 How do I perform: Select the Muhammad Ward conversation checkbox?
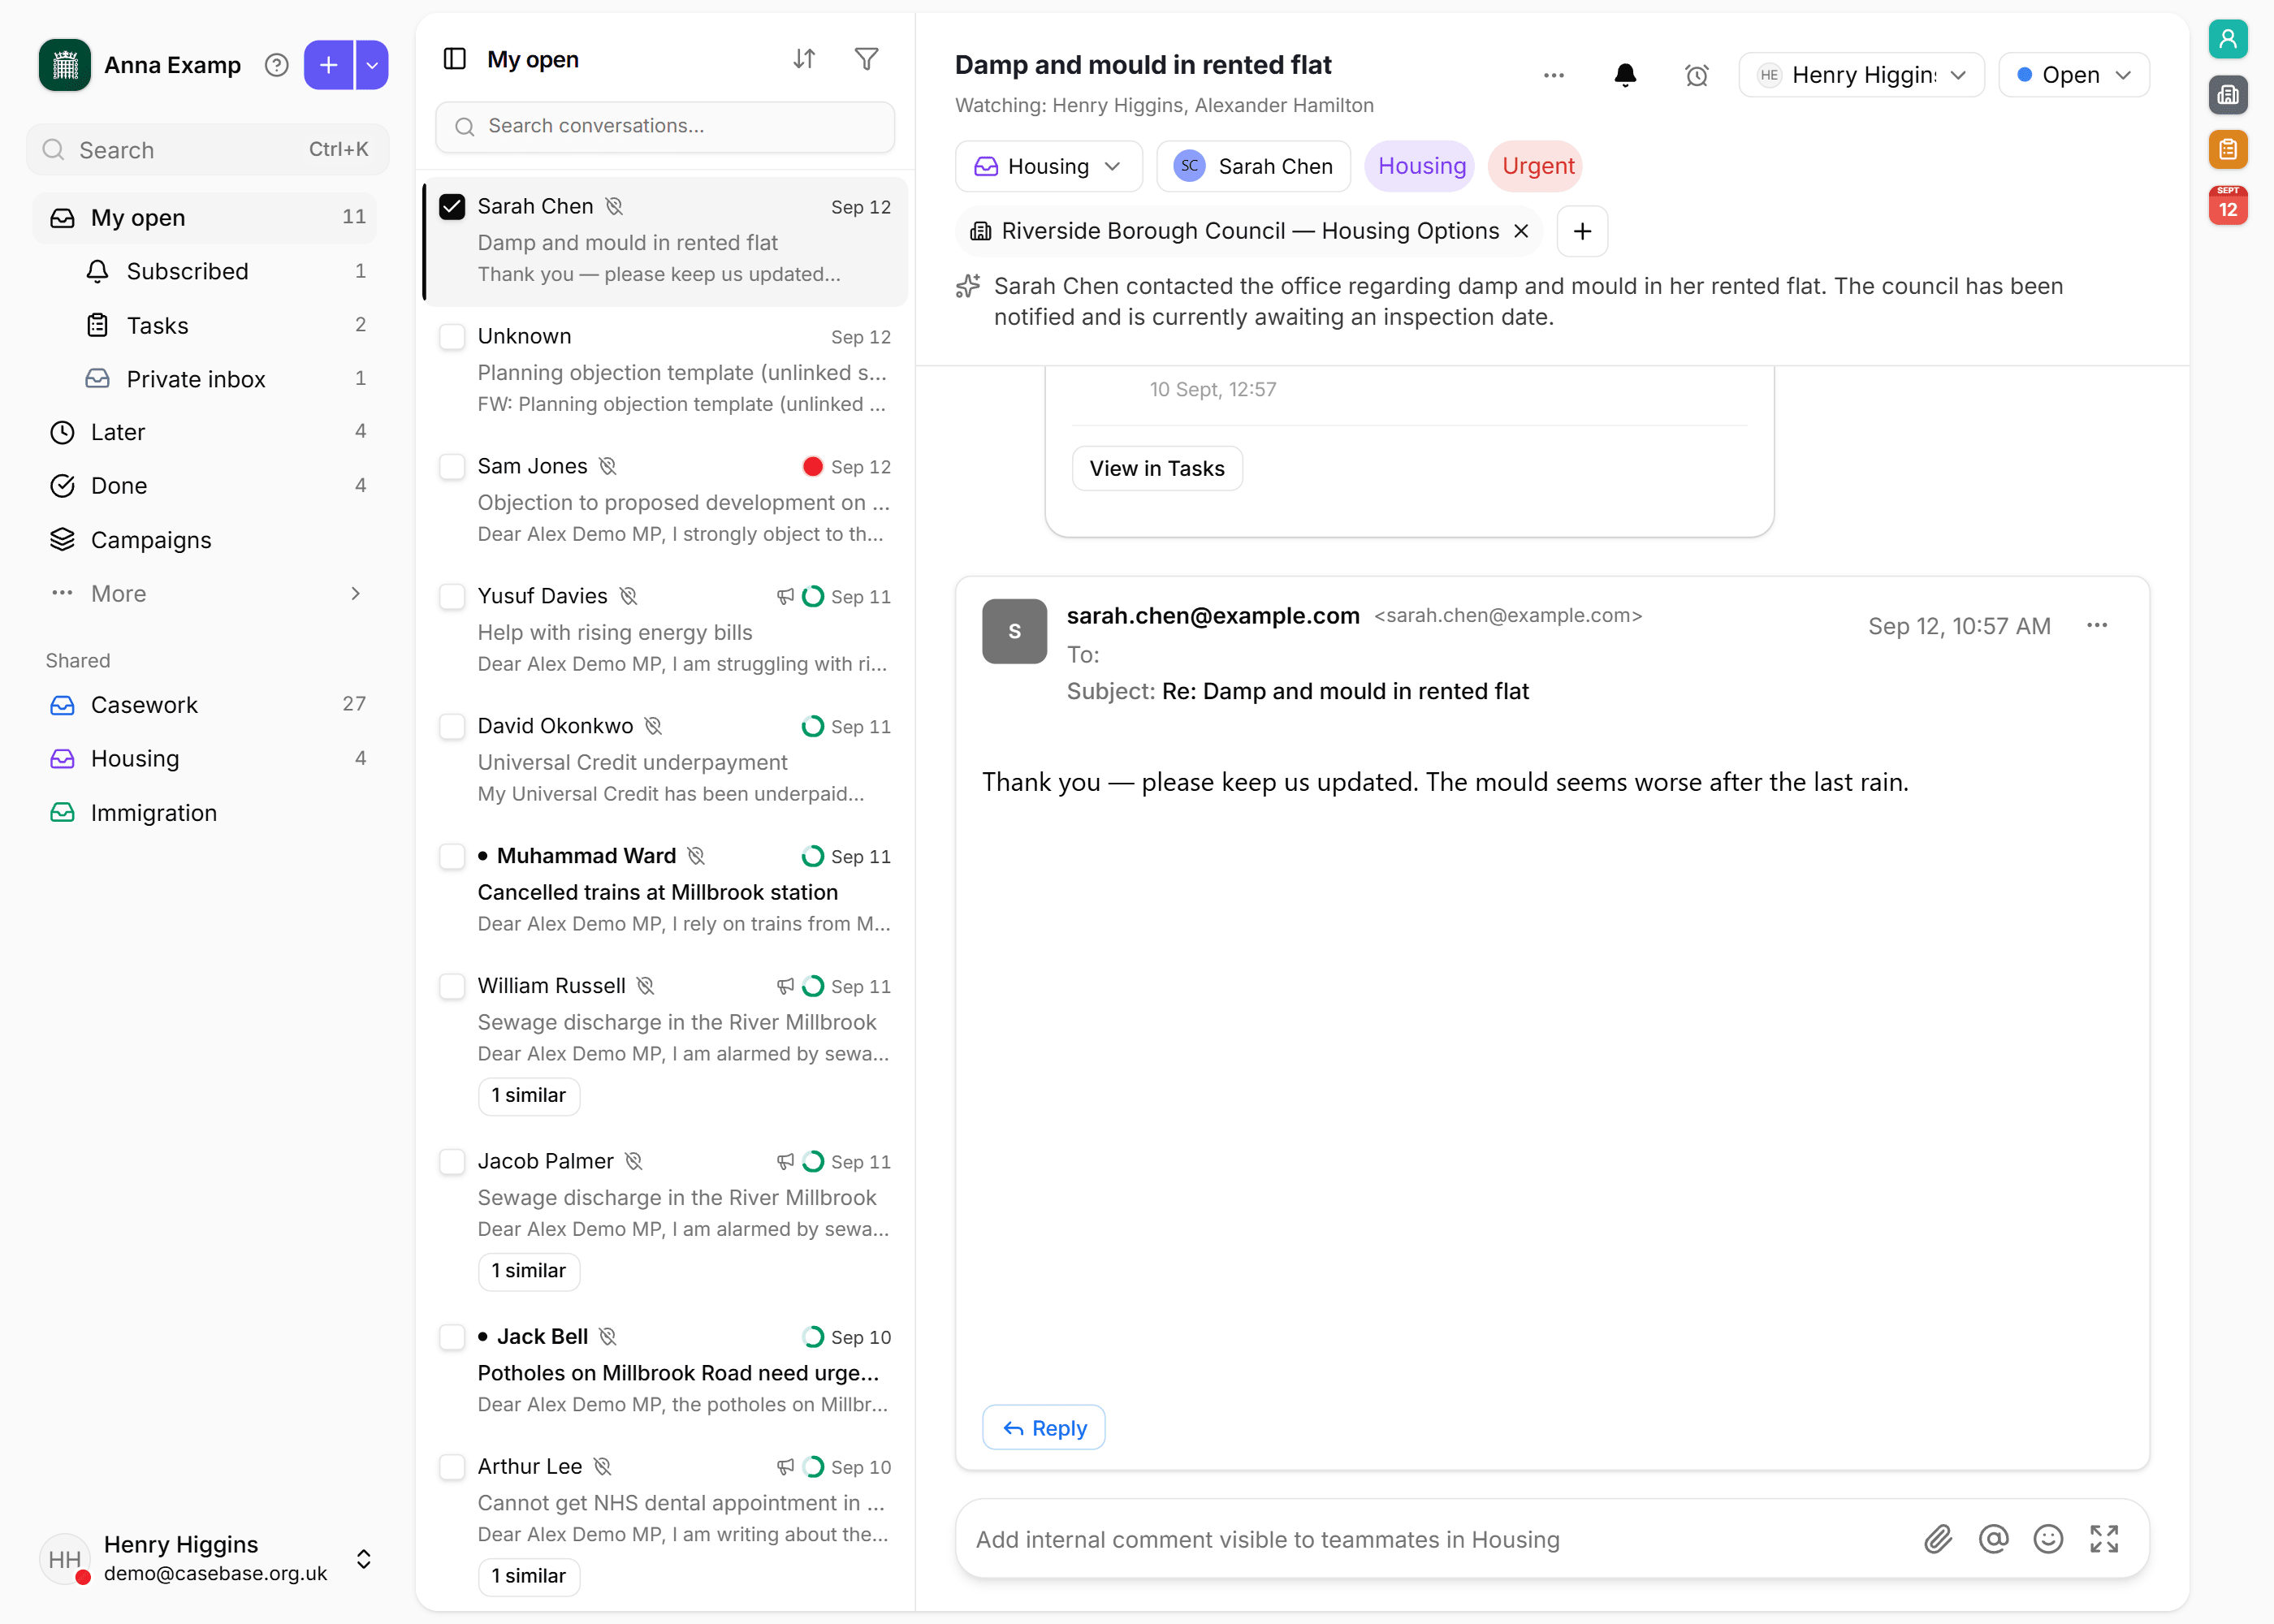(452, 857)
